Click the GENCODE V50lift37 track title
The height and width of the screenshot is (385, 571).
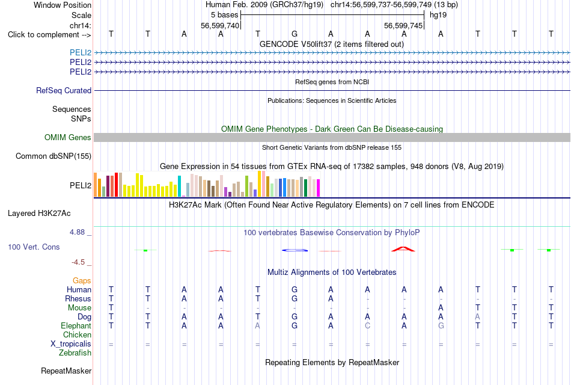[x=332, y=44]
